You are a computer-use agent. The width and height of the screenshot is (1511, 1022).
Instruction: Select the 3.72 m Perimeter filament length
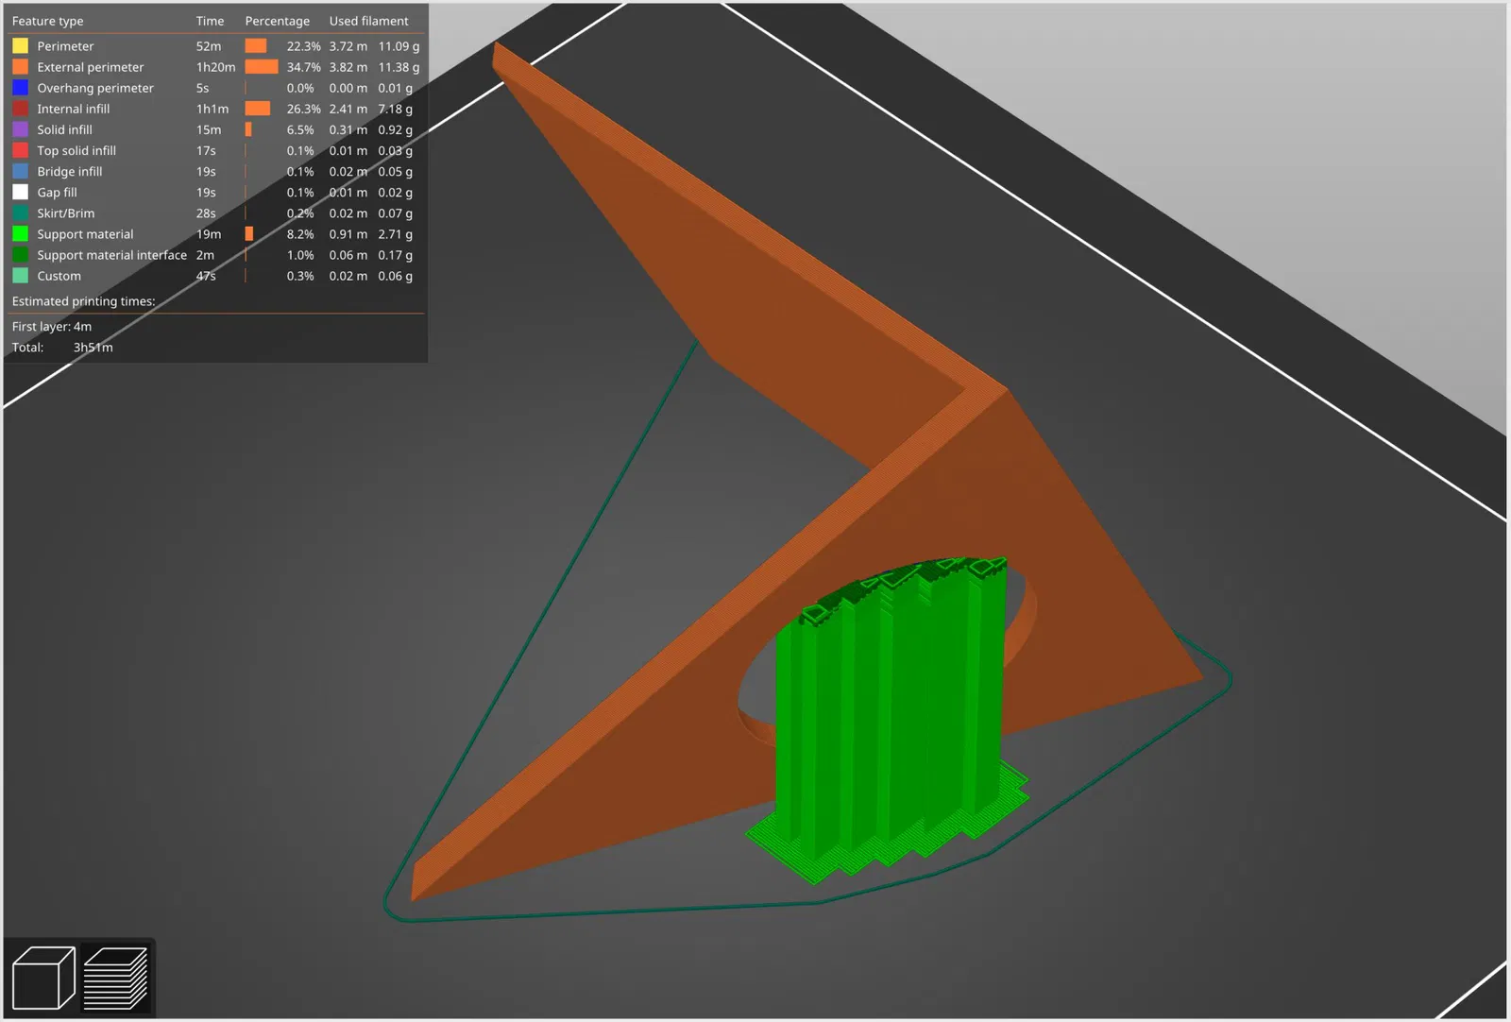coord(348,46)
